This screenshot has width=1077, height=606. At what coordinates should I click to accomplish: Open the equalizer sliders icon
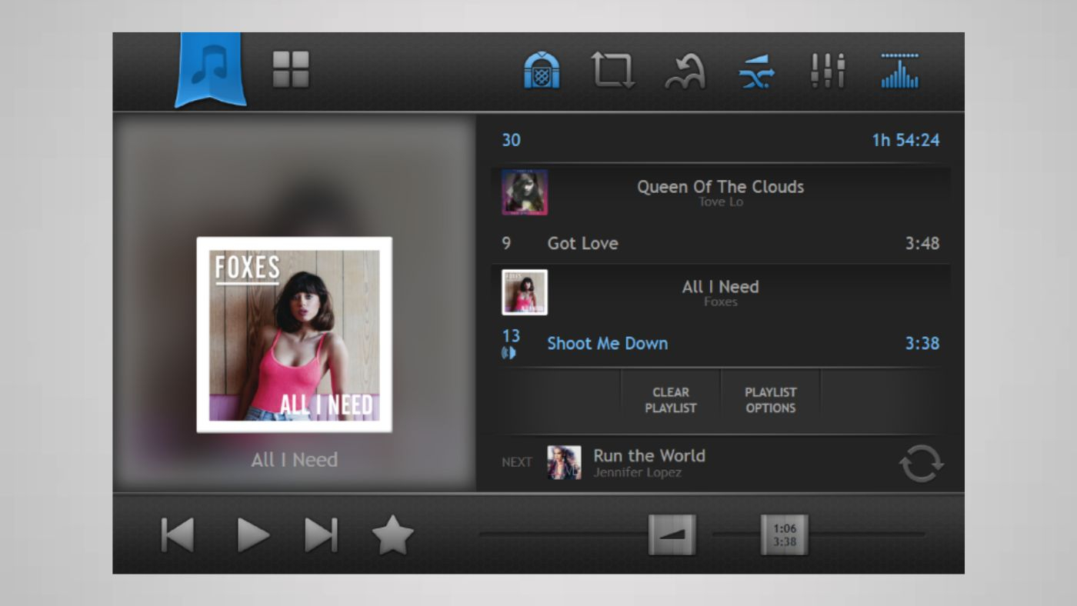828,71
